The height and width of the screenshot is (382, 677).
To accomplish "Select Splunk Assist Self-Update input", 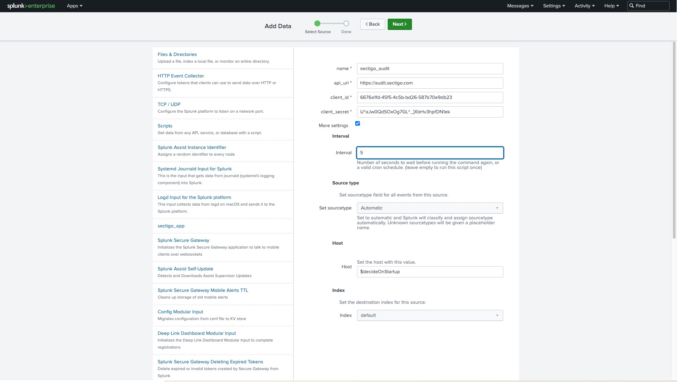I will point(185,269).
